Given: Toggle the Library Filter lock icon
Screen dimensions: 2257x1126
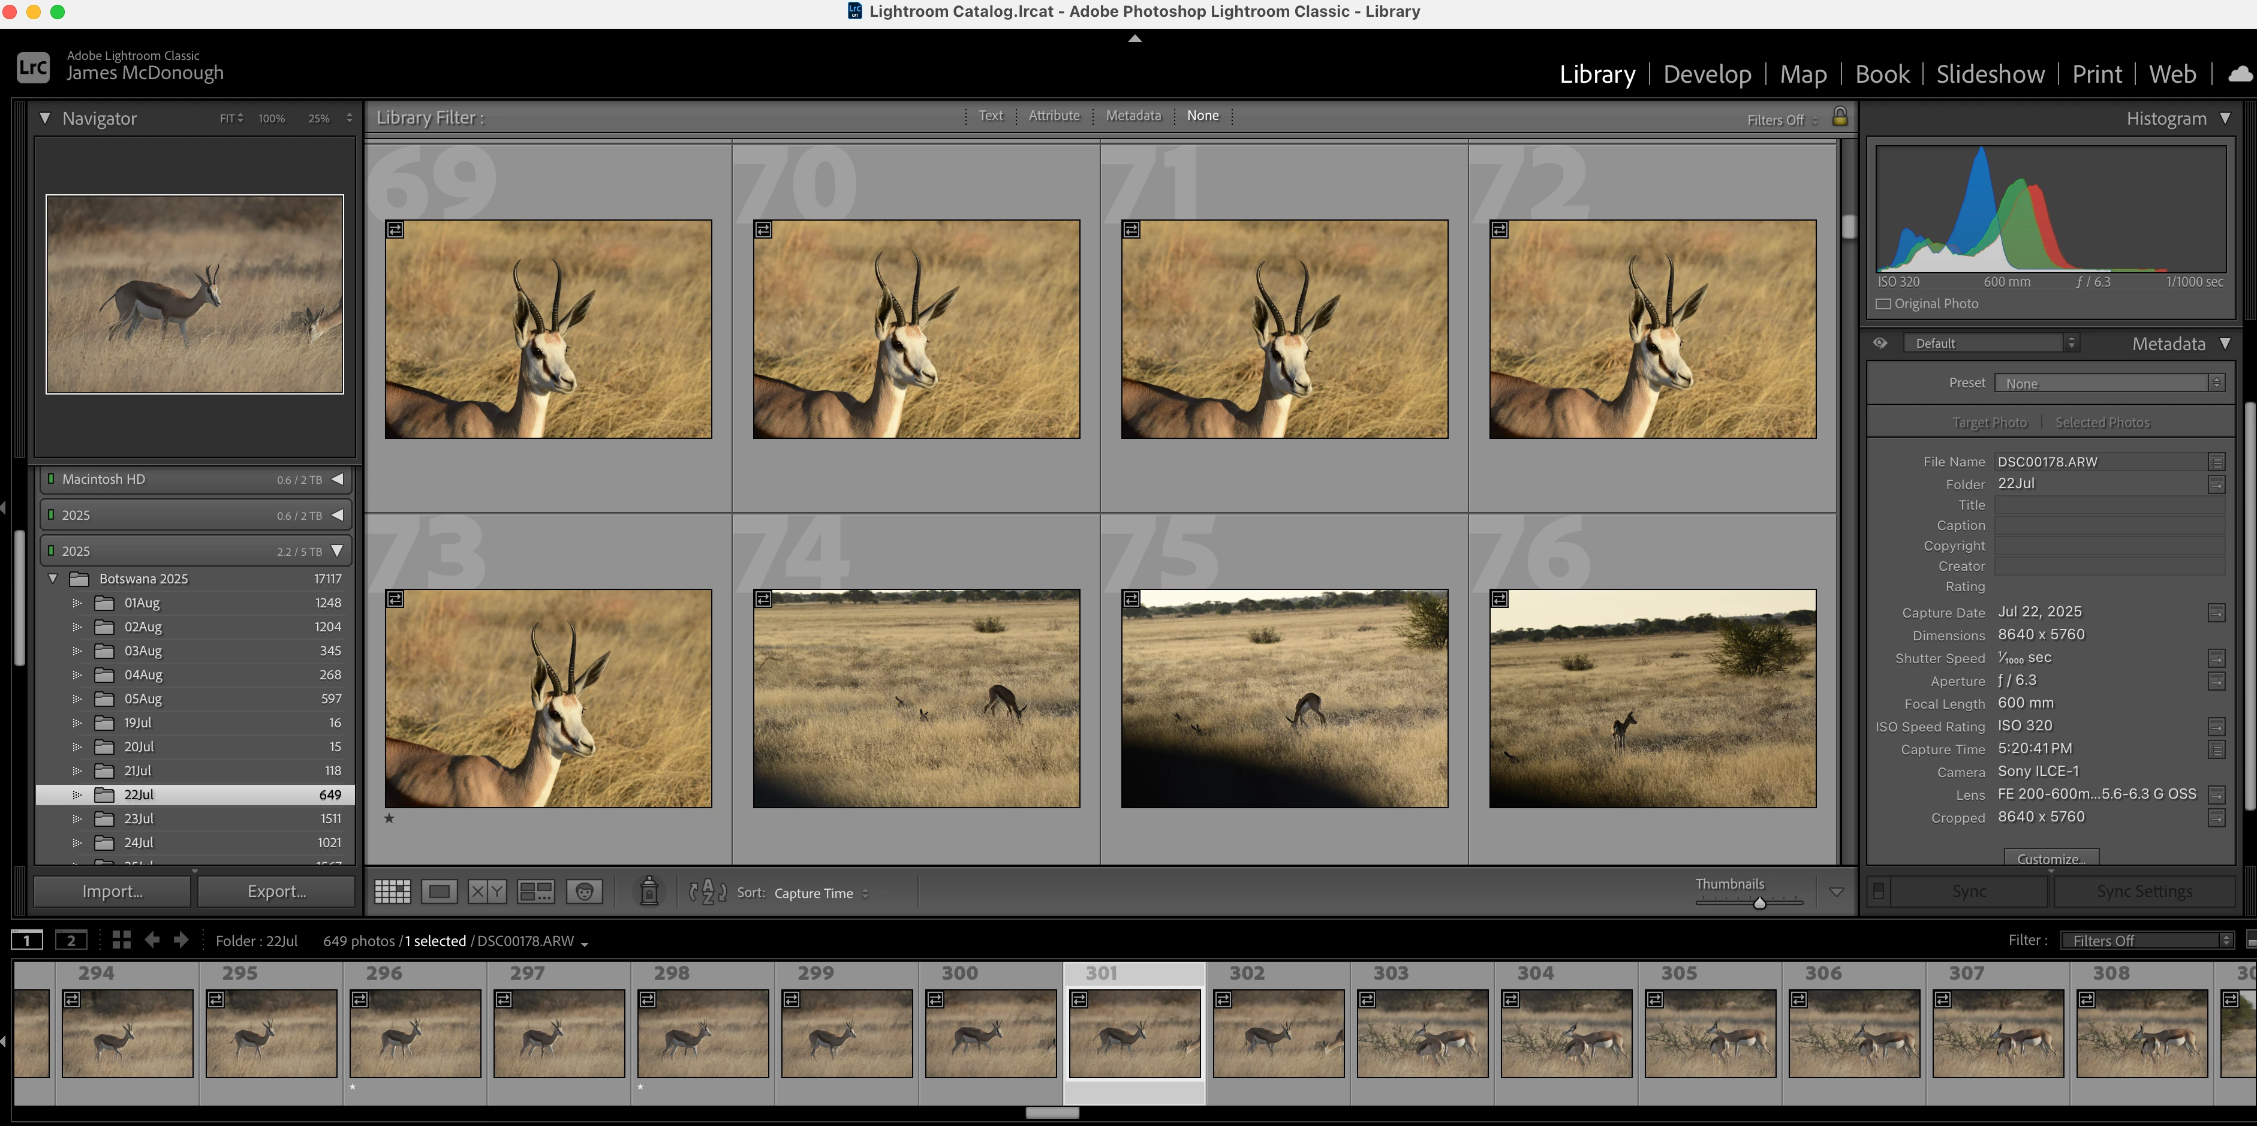Looking at the screenshot, I should tap(1840, 116).
